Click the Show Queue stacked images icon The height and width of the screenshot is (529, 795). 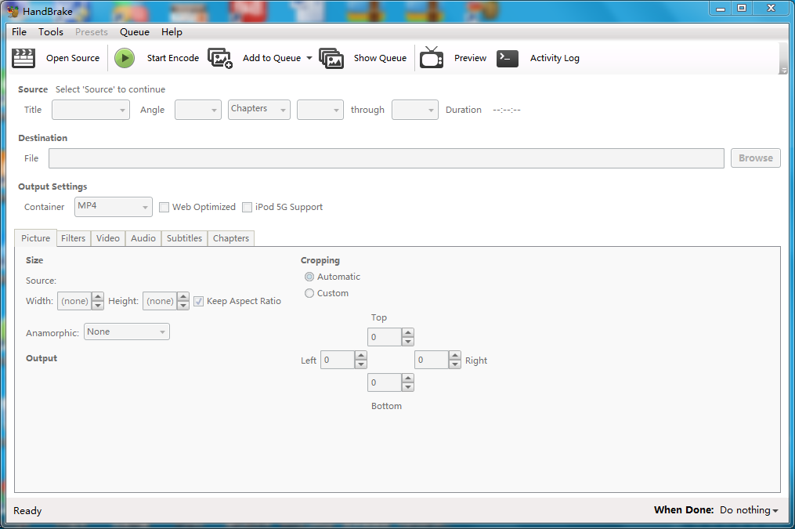point(331,58)
